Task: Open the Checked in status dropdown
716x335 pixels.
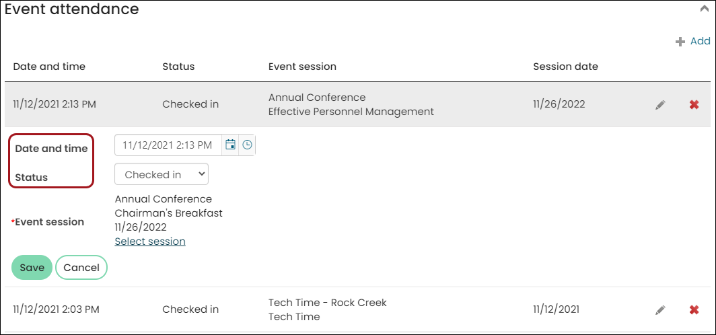Action: click(162, 174)
